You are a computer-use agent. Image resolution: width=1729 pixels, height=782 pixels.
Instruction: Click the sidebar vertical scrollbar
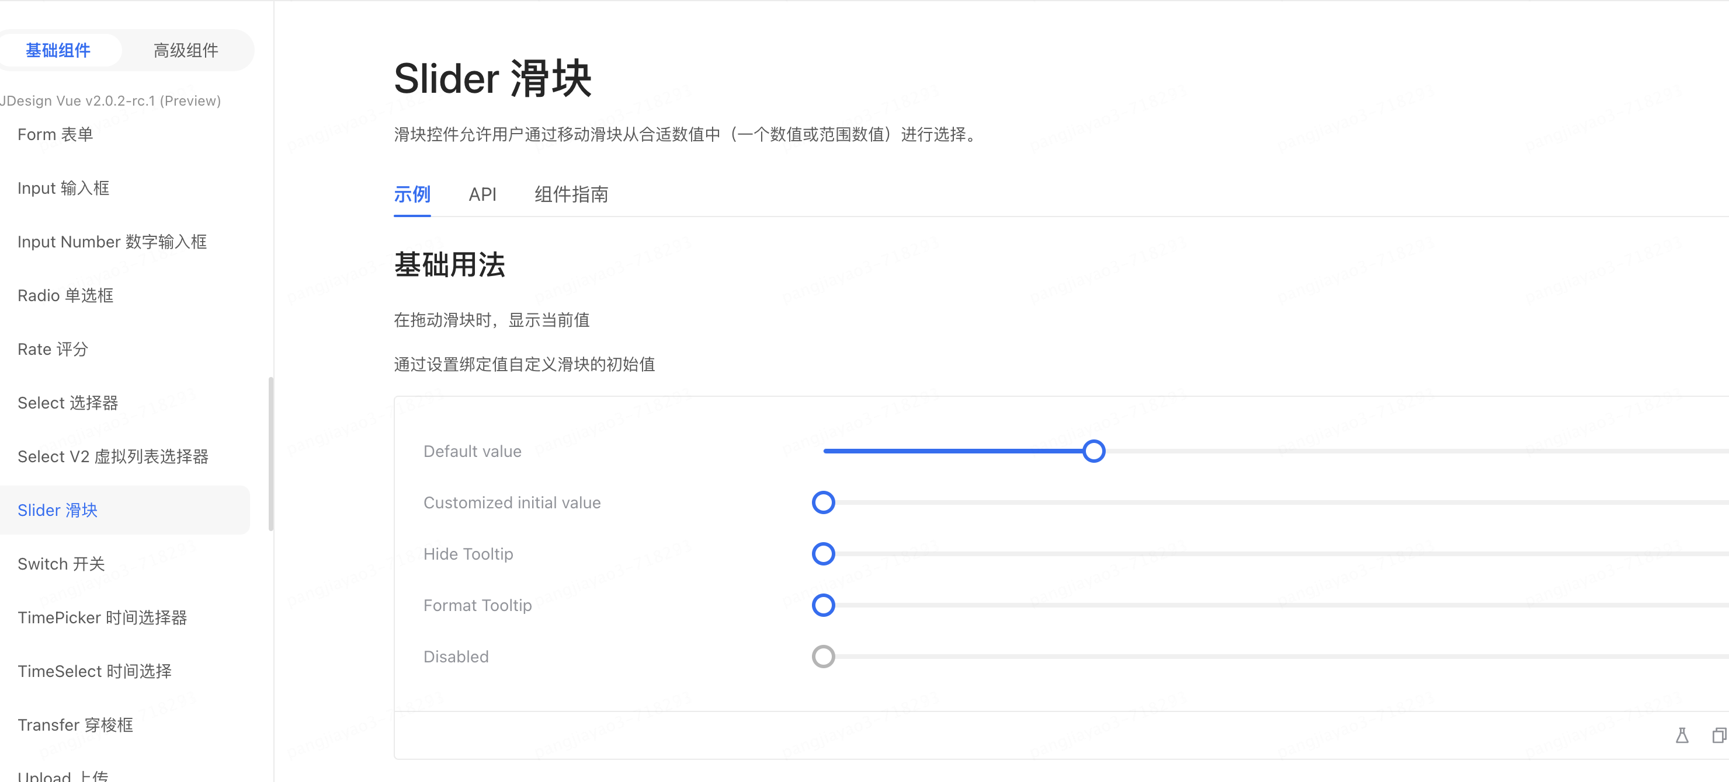[x=270, y=454]
